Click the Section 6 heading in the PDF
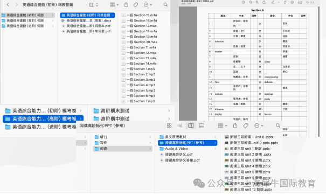 257,10
